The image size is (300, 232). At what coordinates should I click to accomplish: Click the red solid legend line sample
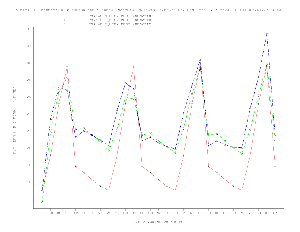(x=59, y=16)
